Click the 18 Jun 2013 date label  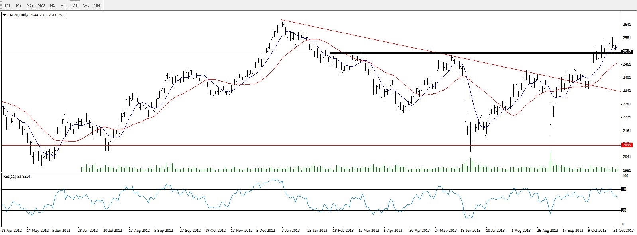(471, 230)
